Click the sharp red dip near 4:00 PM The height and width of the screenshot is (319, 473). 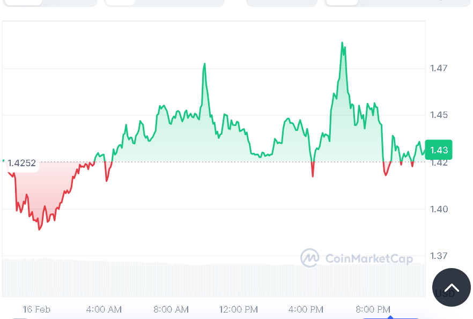[x=313, y=175]
